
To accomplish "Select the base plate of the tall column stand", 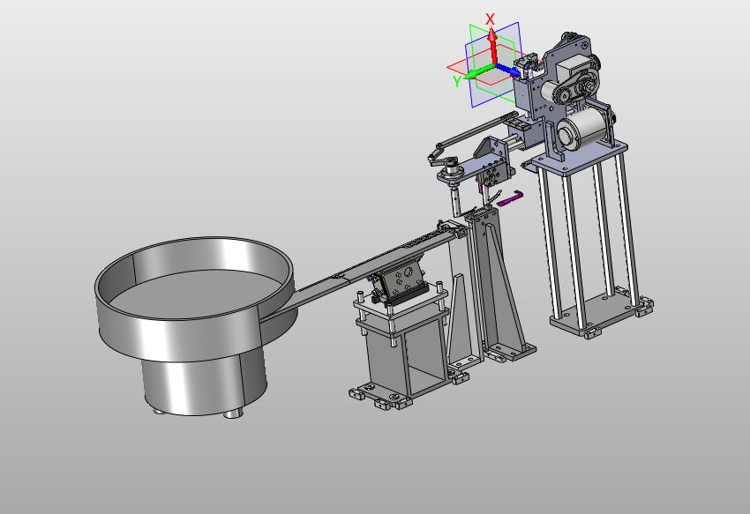I will [x=597, y=314].
